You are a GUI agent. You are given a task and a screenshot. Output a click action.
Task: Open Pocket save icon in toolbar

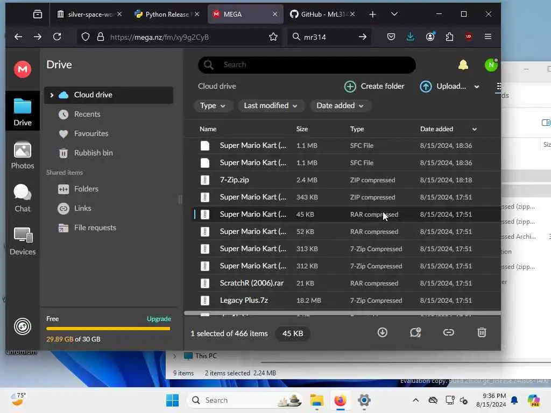pyautogui.click(x=391, y=37)
